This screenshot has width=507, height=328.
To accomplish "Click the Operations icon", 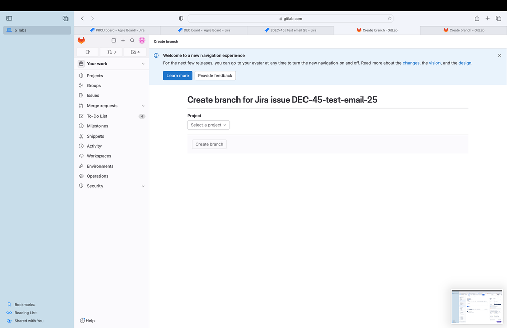I will [x=81, y=176].
